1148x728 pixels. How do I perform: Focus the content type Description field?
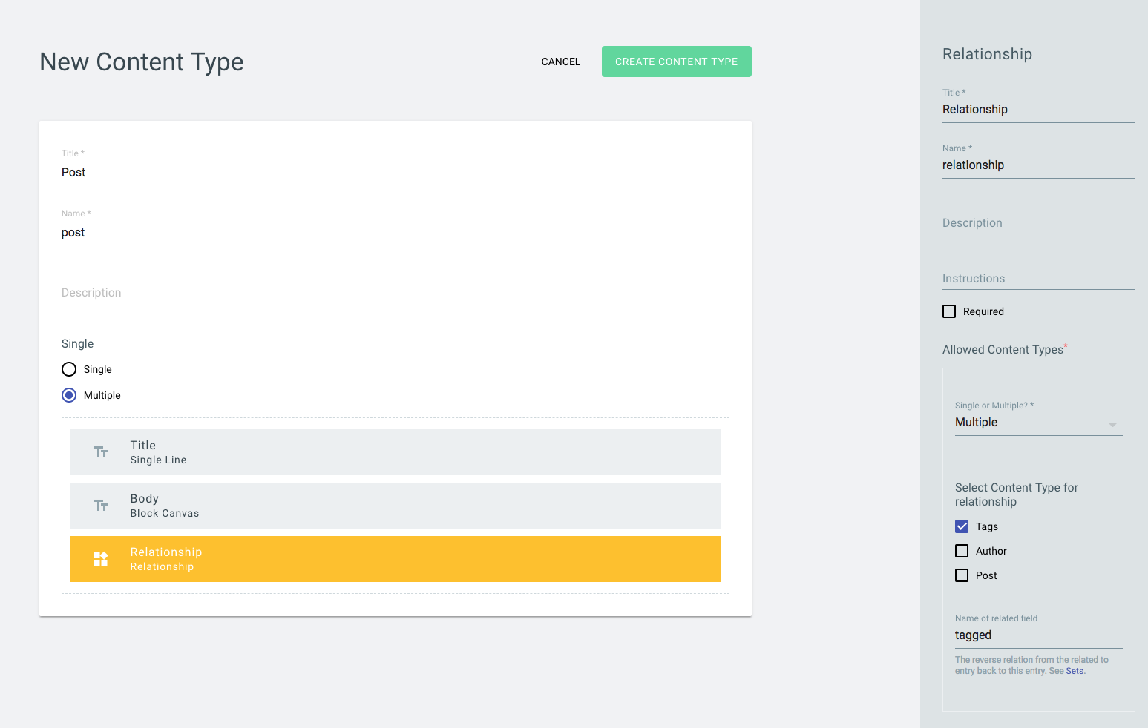[396, 293]
